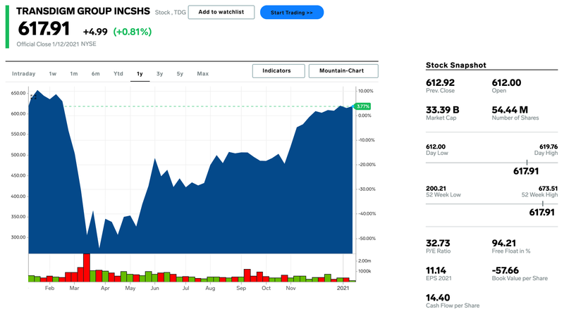Image resolution: width=564 pixels, height=314 pixels.
Task: Click the 54.44 M Number of Shares
Action: click(510, 110)
